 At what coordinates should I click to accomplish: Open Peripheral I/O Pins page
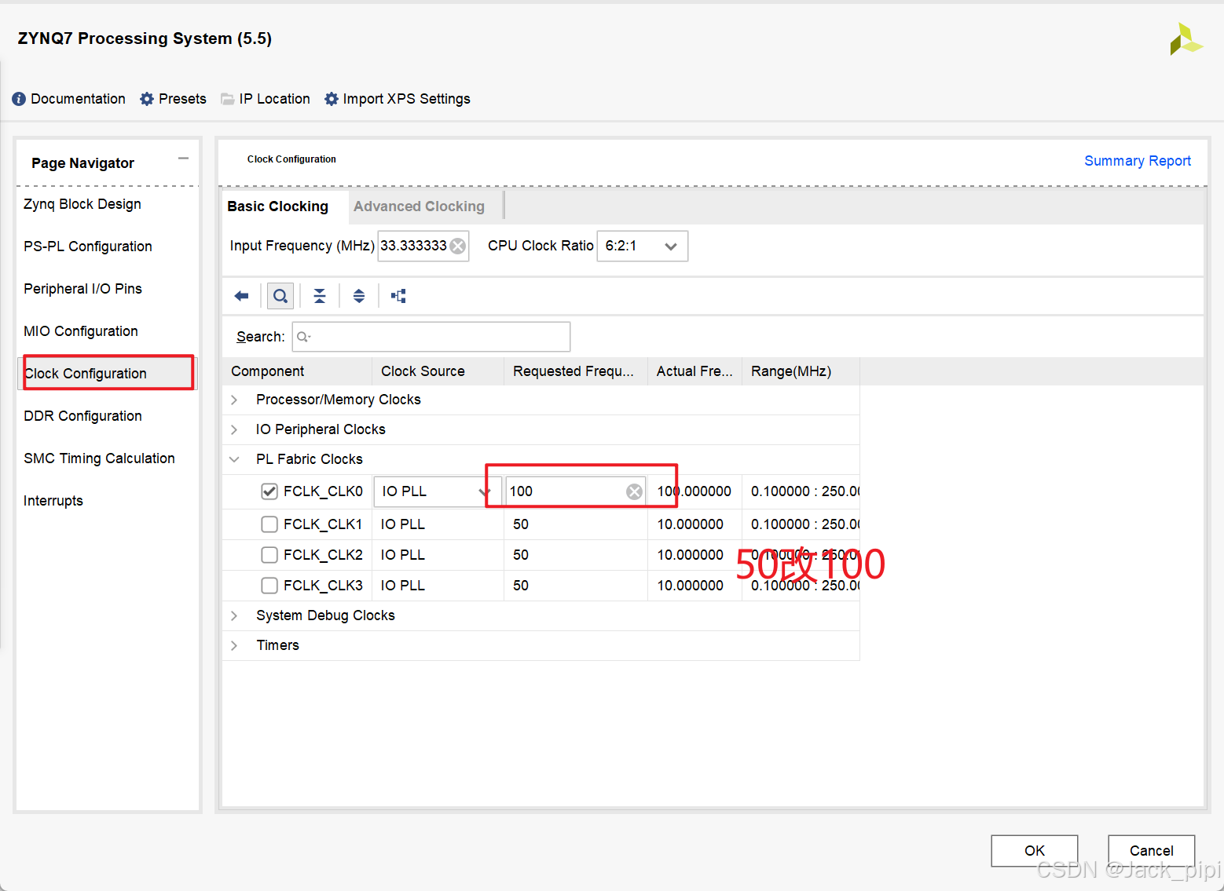(82, 289)
